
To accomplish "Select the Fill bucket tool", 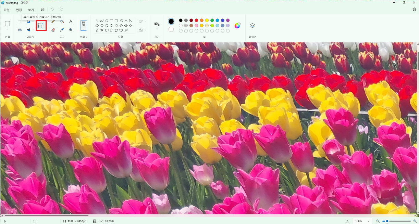I will coord(62,21).
